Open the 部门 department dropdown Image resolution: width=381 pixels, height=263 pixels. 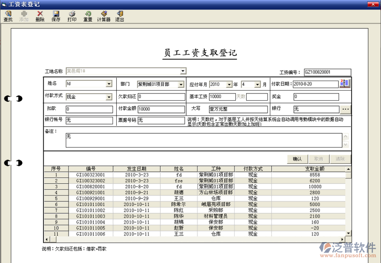point(181,85)
